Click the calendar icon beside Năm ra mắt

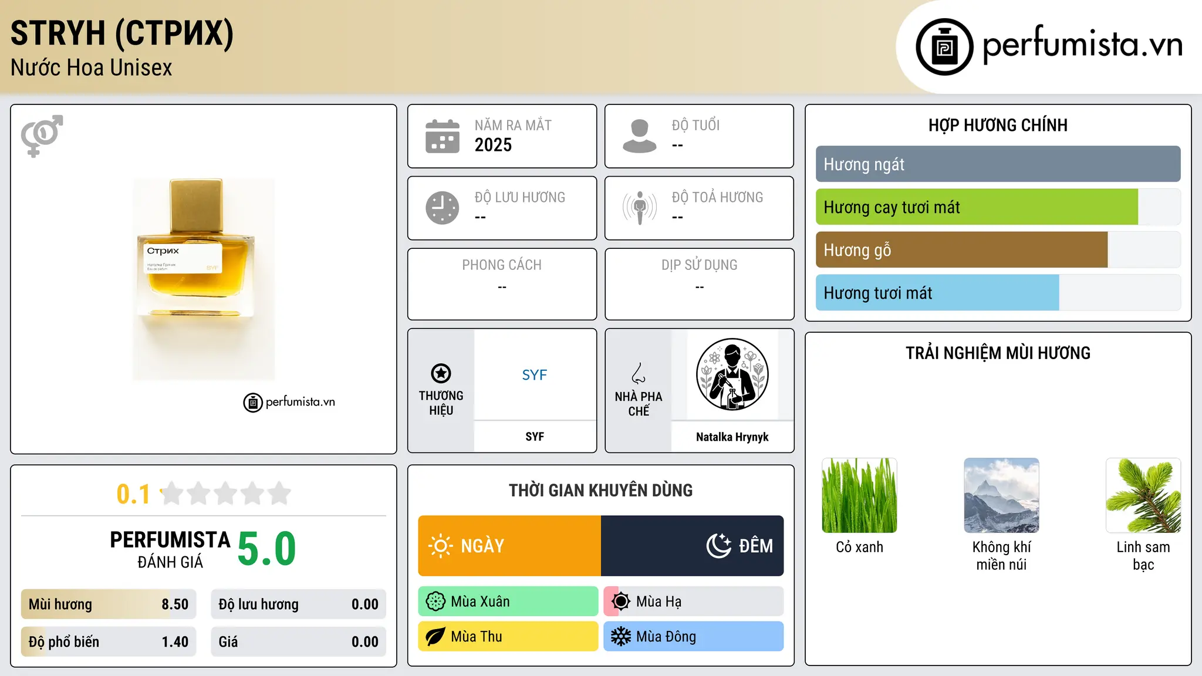pyautogui.click(x=443, y=136)
